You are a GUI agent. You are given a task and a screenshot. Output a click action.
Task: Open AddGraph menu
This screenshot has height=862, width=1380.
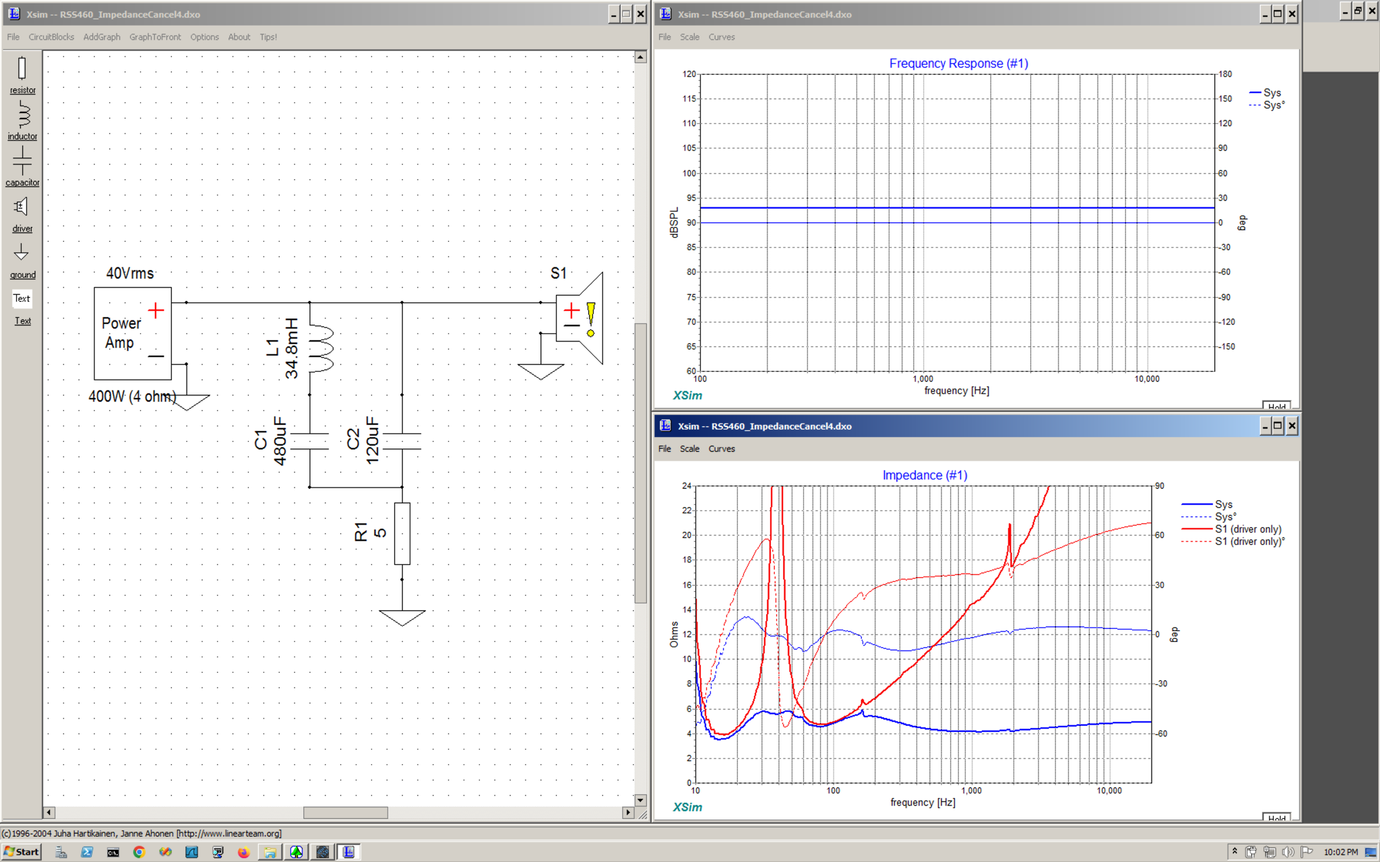point(102,37)
